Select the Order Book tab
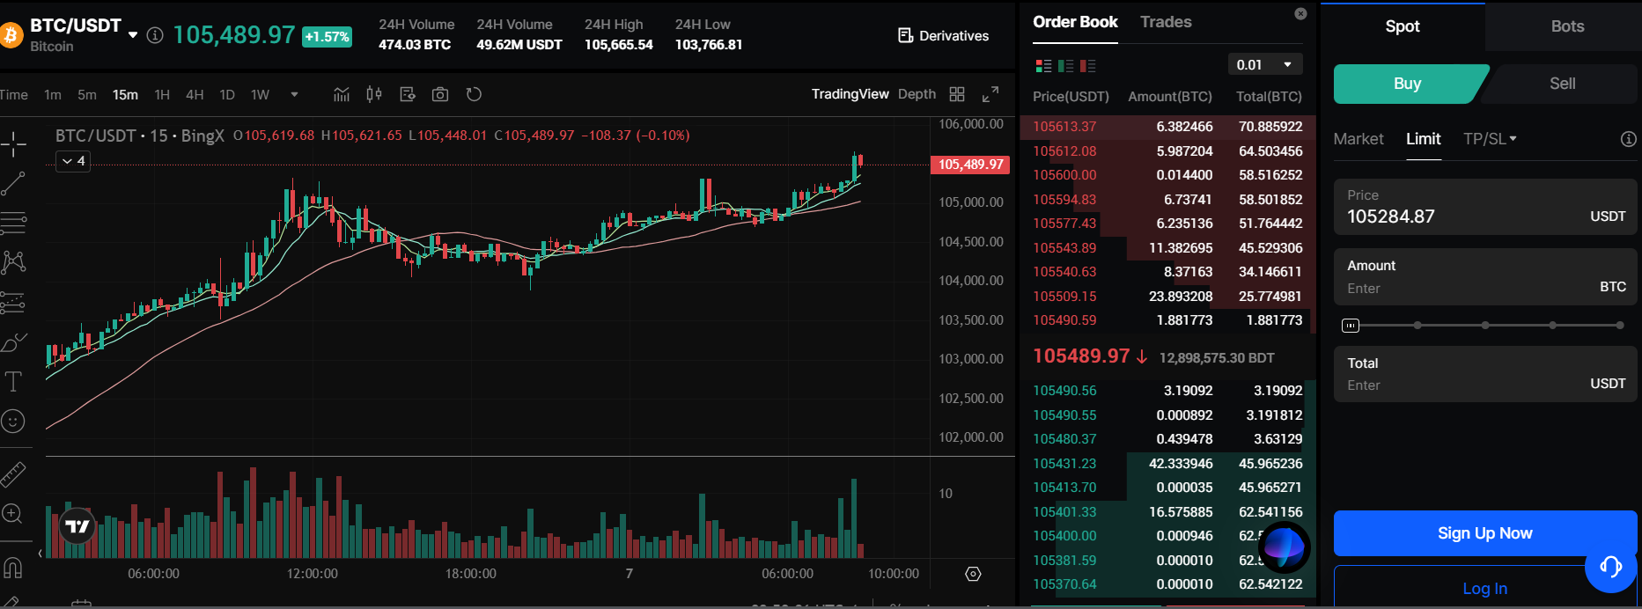Screen dimensions: 1642x609 [1075, 22]
